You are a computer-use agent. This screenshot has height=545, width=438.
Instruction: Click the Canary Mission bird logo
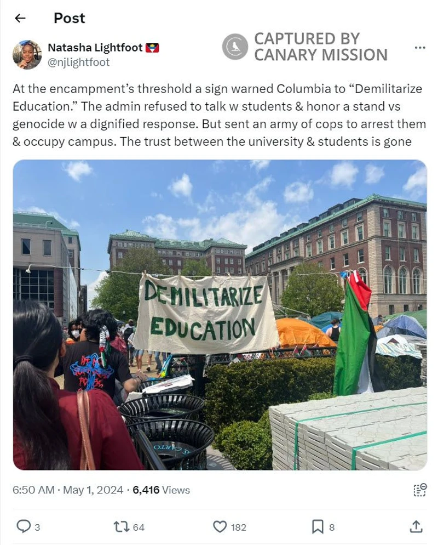(x=235, y=47)
